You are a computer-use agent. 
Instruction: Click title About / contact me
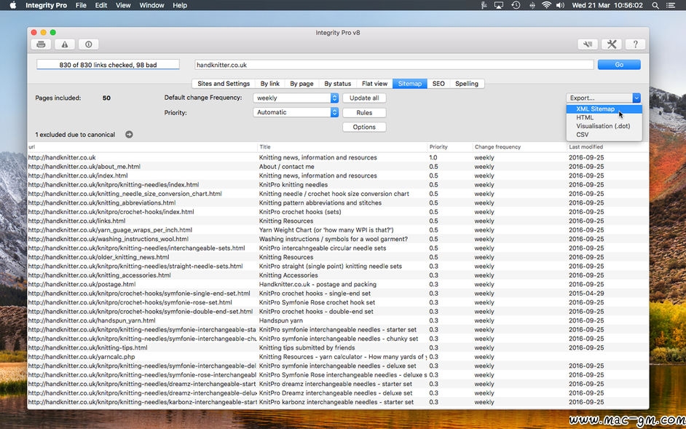287,167
